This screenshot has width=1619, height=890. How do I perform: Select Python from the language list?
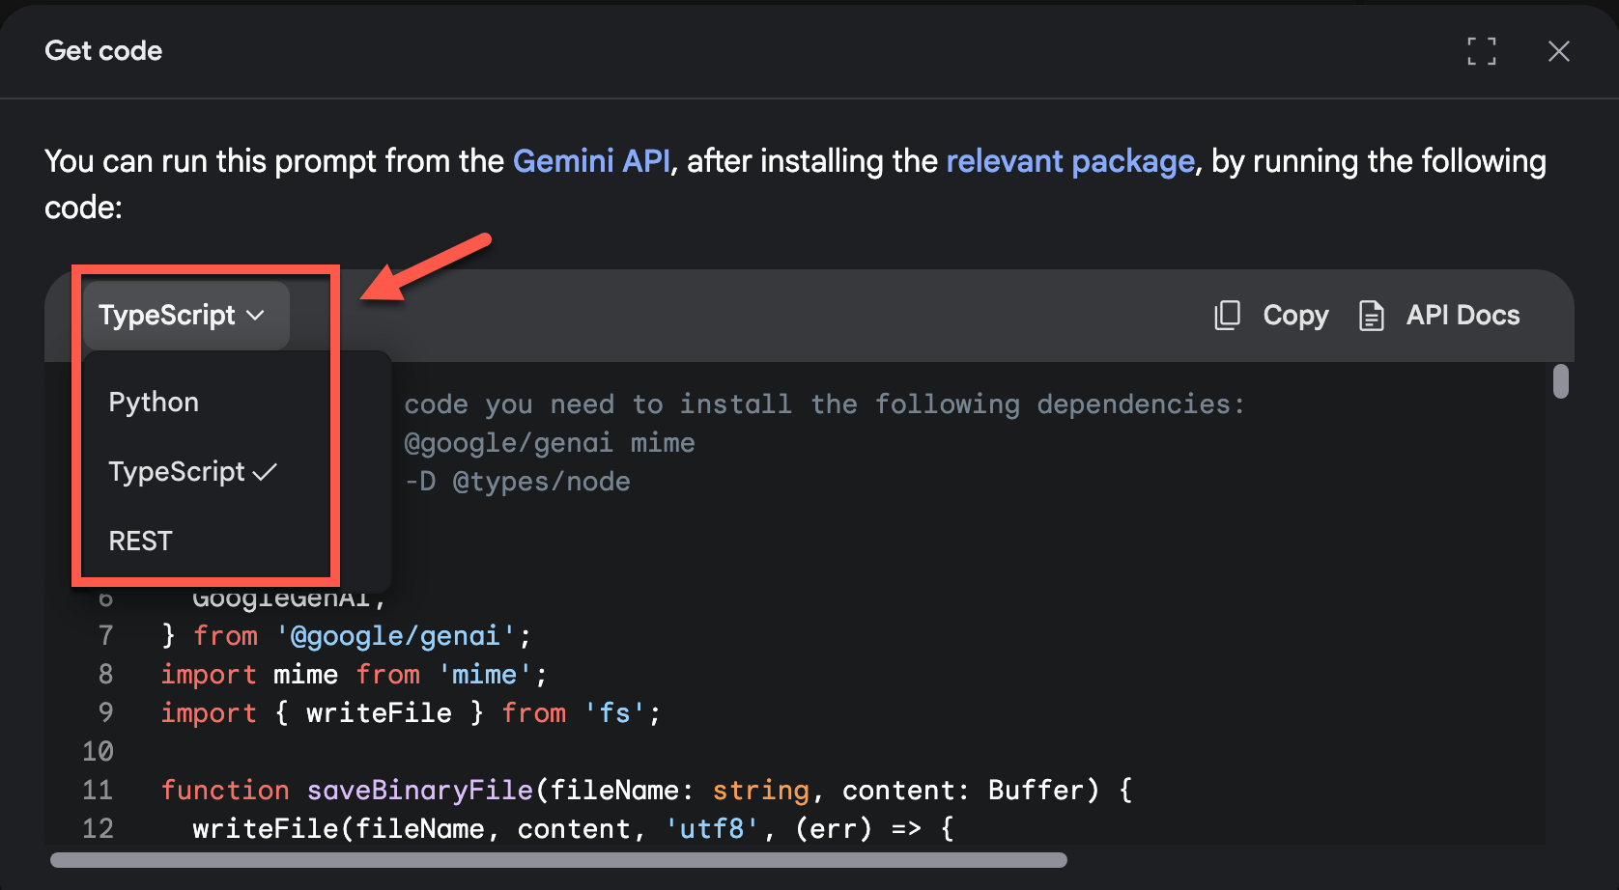153,402
